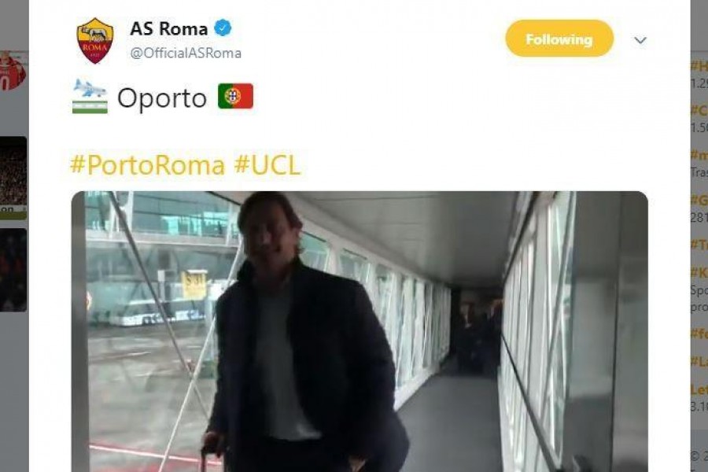Play the airport jet bridge video
The width and height of the screenshot is (708, 472).
pyautogui.click(x=360, y=331)
